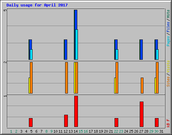
Task: Click the yellow Visits bar for day 14
Action: 75,78
